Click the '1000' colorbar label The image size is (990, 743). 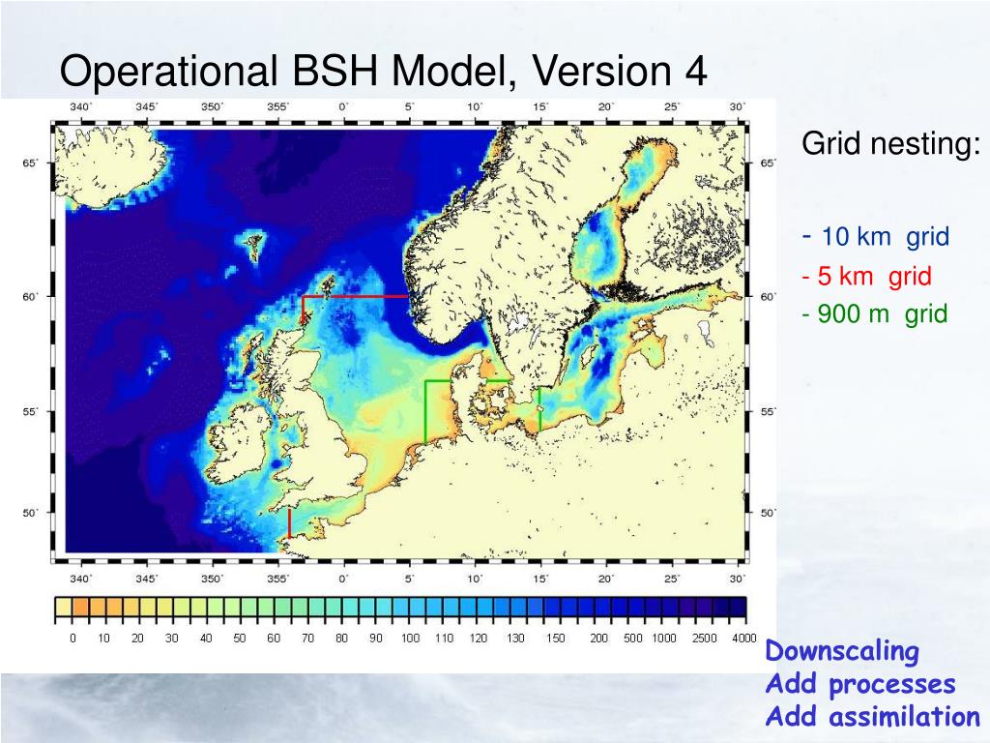tap(663, 639)
